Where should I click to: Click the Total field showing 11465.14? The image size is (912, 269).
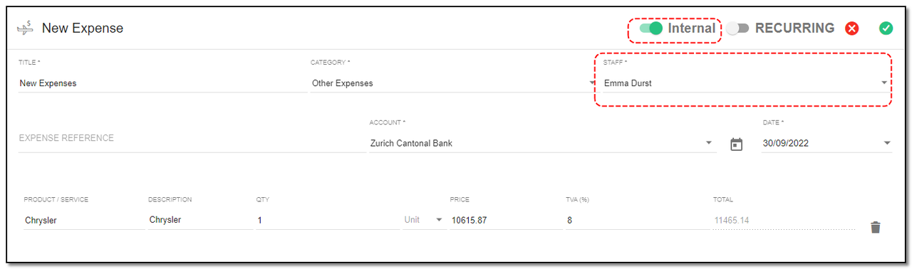[x=783, y=220]
